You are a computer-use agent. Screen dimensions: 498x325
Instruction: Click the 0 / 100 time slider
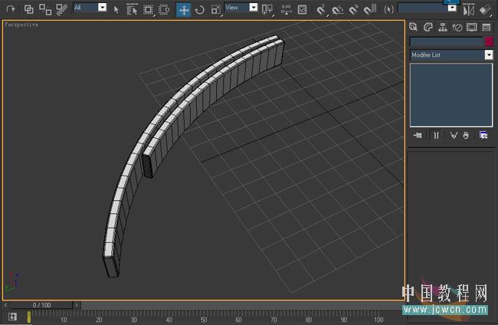point(41,305)
